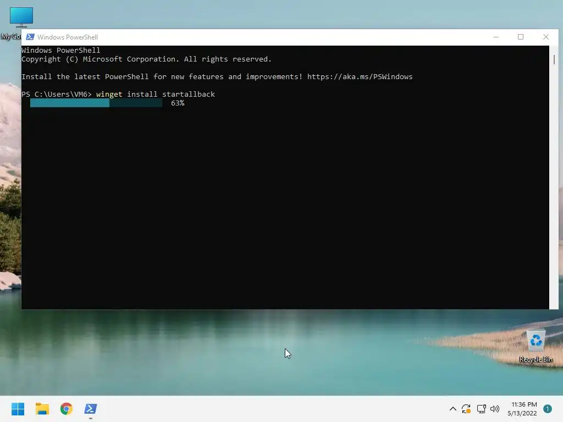Viewport: 563px width, 422px height.
Task: Open the clock showing 11:36 PM
Action: click(522, 409)
